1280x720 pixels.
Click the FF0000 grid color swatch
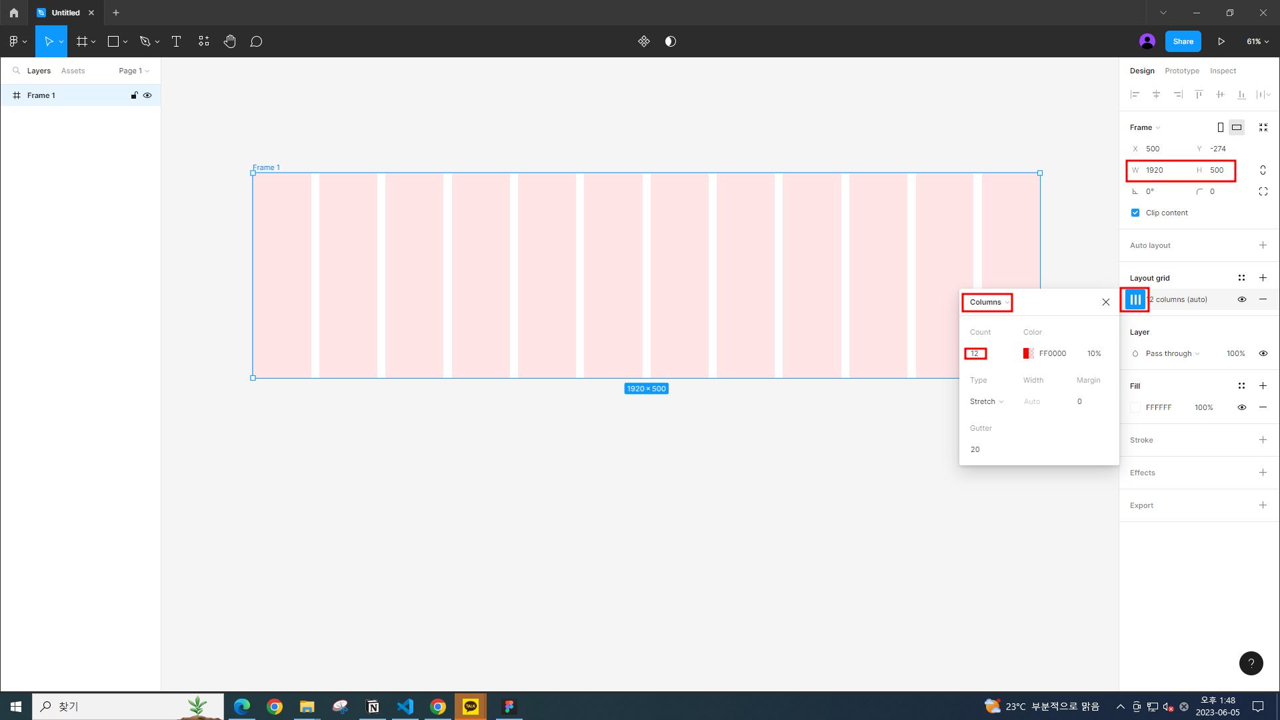pyautogui.click(x=1028, y=353)
